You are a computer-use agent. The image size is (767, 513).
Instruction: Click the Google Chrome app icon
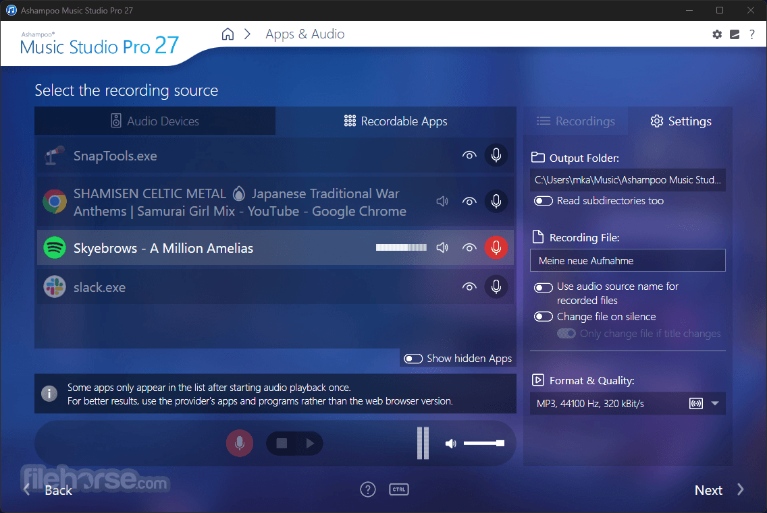(x=55, y=202)
